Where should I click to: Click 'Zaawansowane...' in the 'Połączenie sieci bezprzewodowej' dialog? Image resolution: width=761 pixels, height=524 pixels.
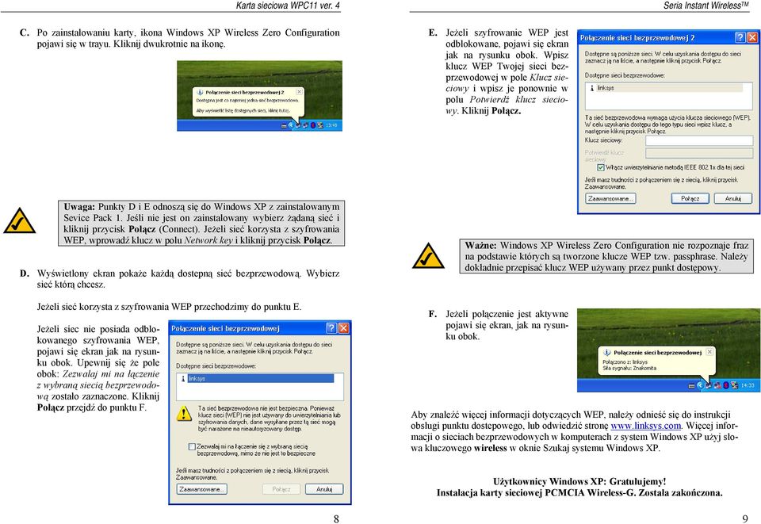tap(202, 489)
